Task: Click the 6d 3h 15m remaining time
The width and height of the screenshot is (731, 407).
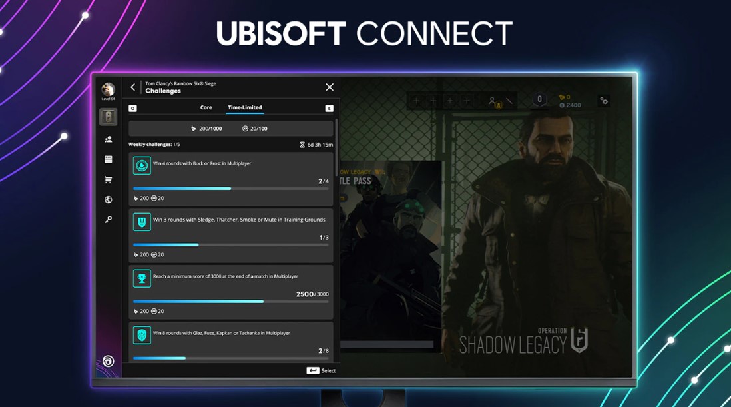Action: coord(320,145)
